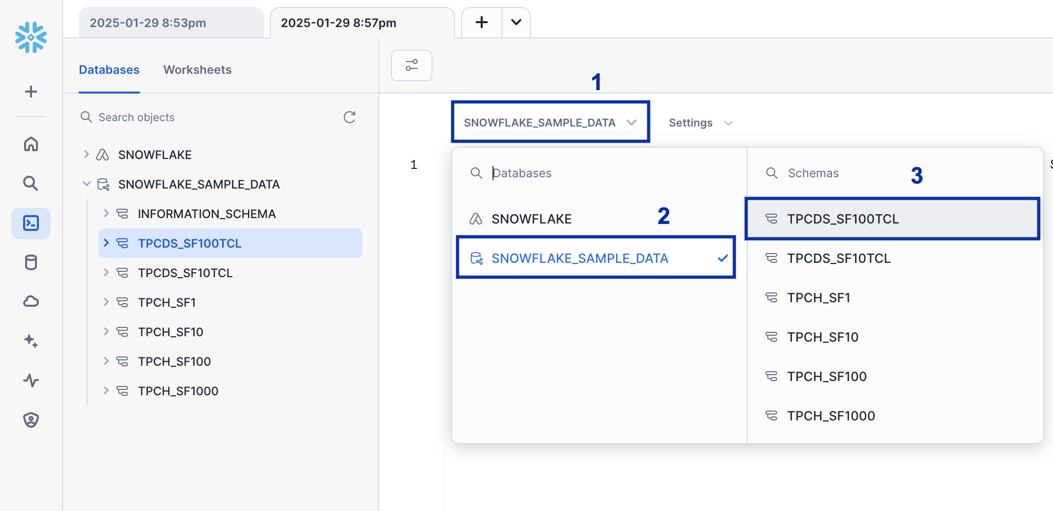Add a new worksheet tab with plus
This screenshot has height=511, width=1053.
(x=482, y=22)
